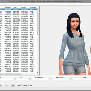The width and height of the screenshot is (91, 91).
Task: Select the row with filesize 0x000077F4
Action: (x=18, y=59)
